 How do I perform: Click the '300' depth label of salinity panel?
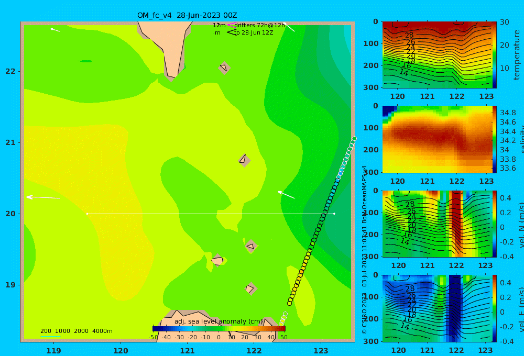pos(370,172)
